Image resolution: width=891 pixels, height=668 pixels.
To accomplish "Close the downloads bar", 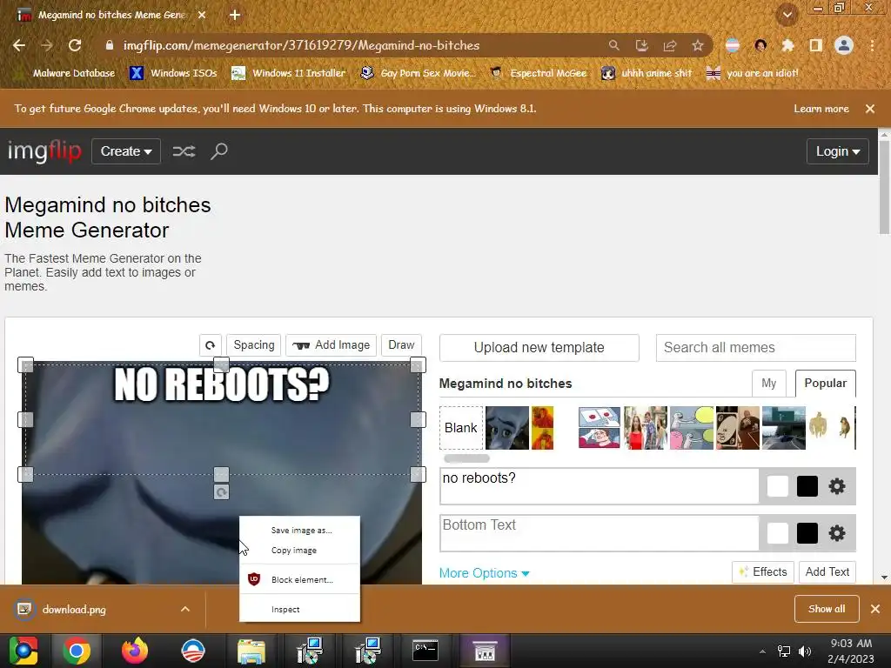I will 875,609.
